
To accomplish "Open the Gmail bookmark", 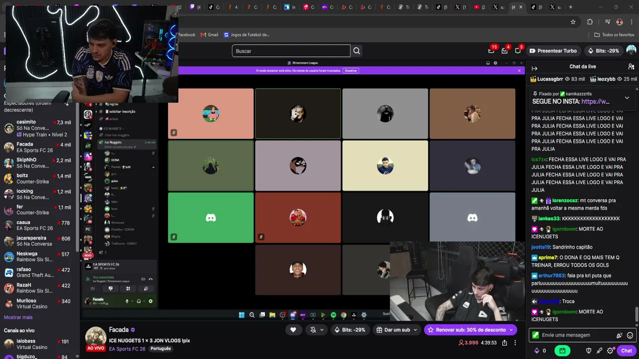I will point(209,35).
